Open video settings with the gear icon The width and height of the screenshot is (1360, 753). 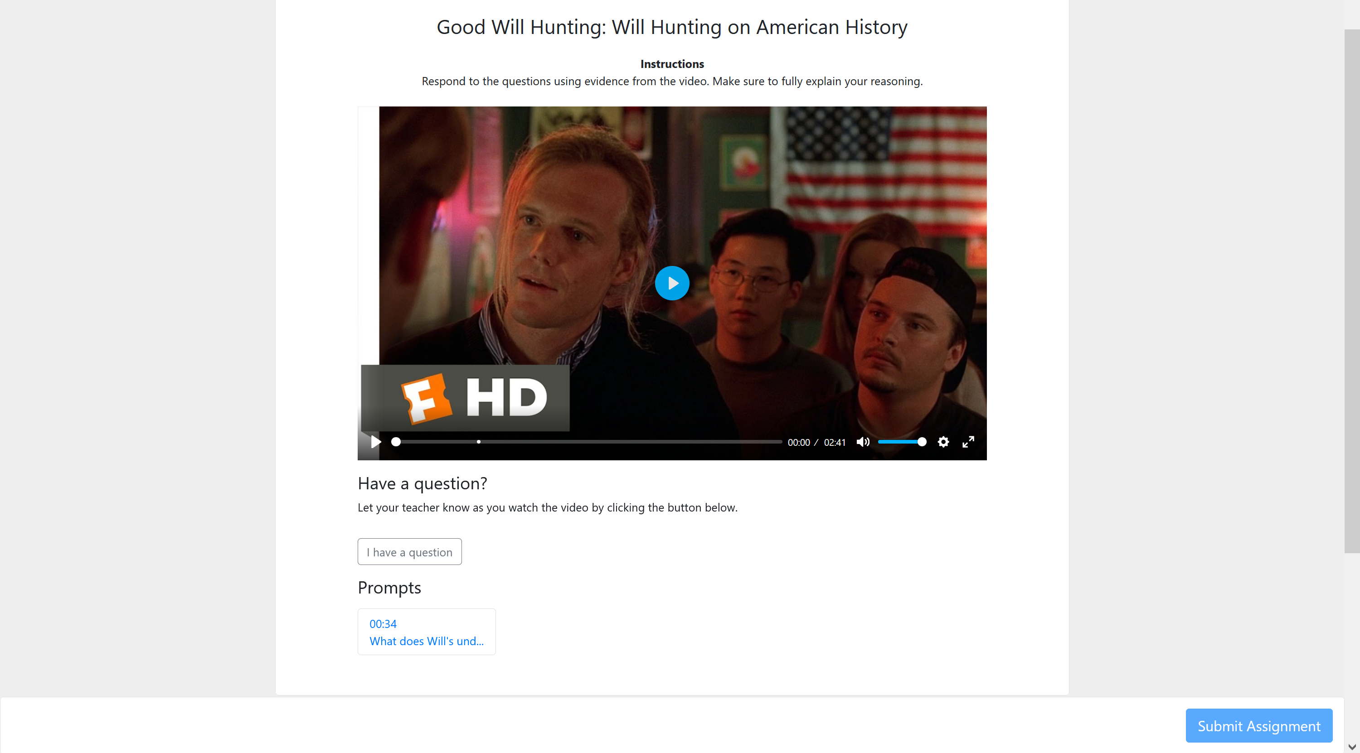pos(943,442)
